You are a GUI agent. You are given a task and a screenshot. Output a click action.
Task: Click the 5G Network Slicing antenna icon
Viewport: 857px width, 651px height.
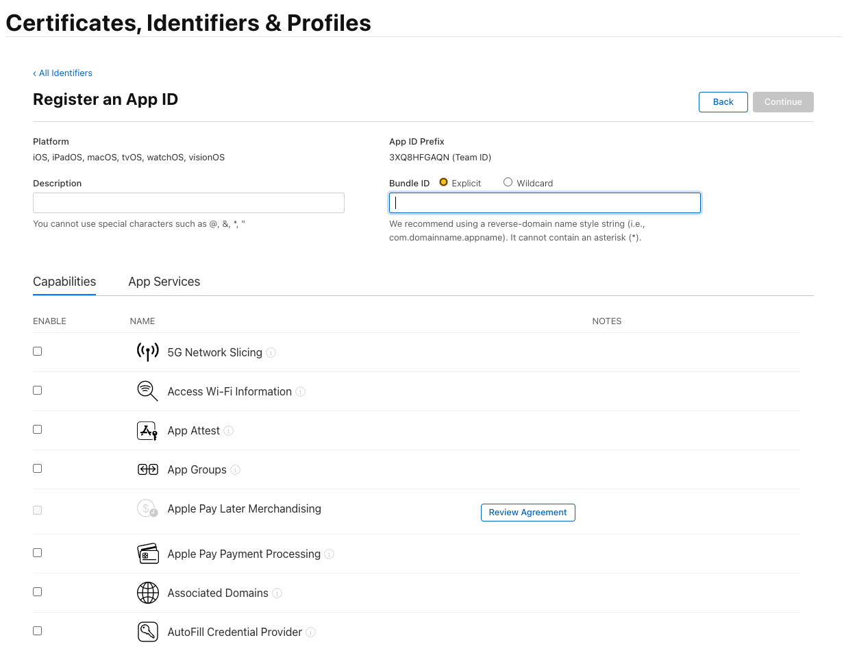point(147,352)
